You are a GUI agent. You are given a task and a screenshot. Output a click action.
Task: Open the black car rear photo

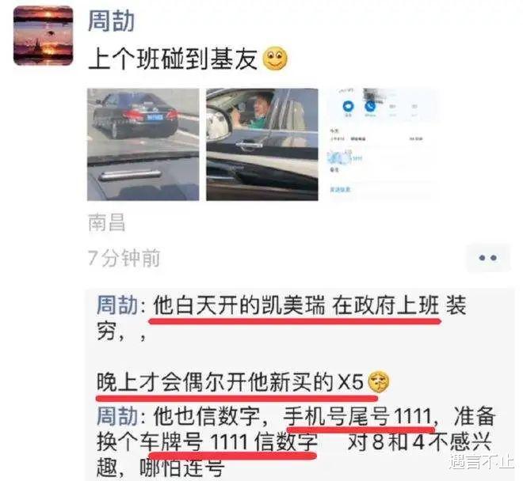coord(143,145)
